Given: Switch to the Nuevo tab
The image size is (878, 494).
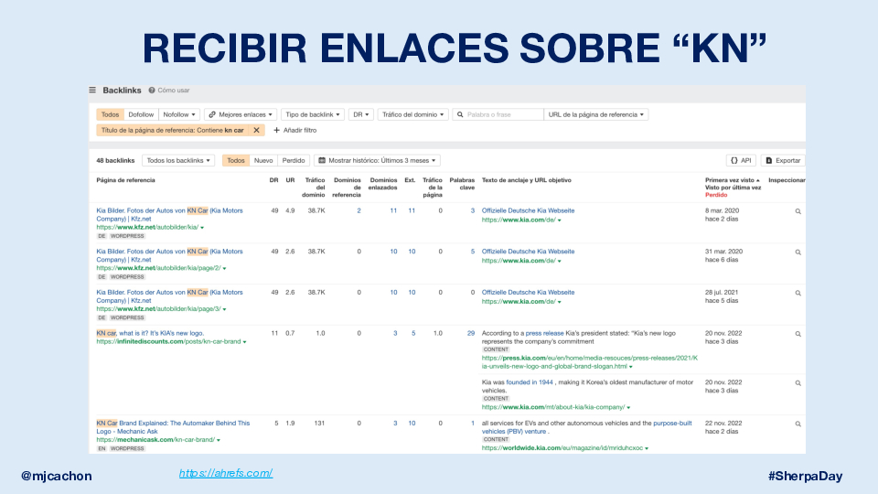Looking at the screenshot, I should (263, 161).
